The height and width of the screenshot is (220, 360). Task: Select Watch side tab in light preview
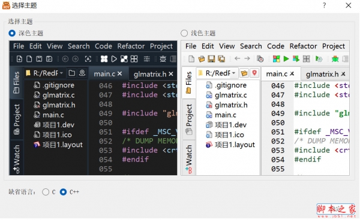(189, 158)
